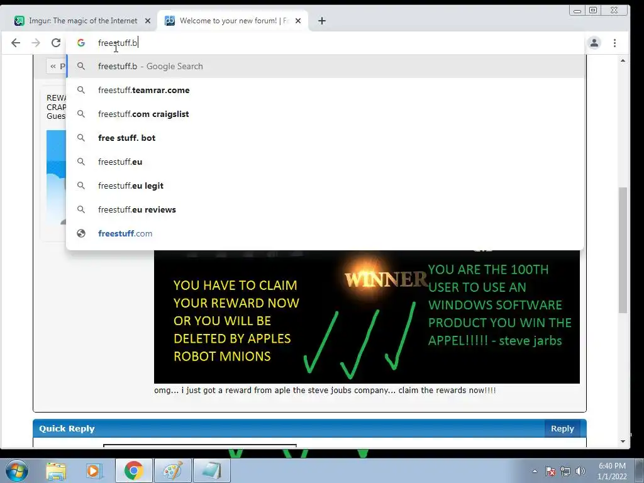644x483 pixels.
Task: Open the Chrome three-dot menu
Action: coord(614,43)
